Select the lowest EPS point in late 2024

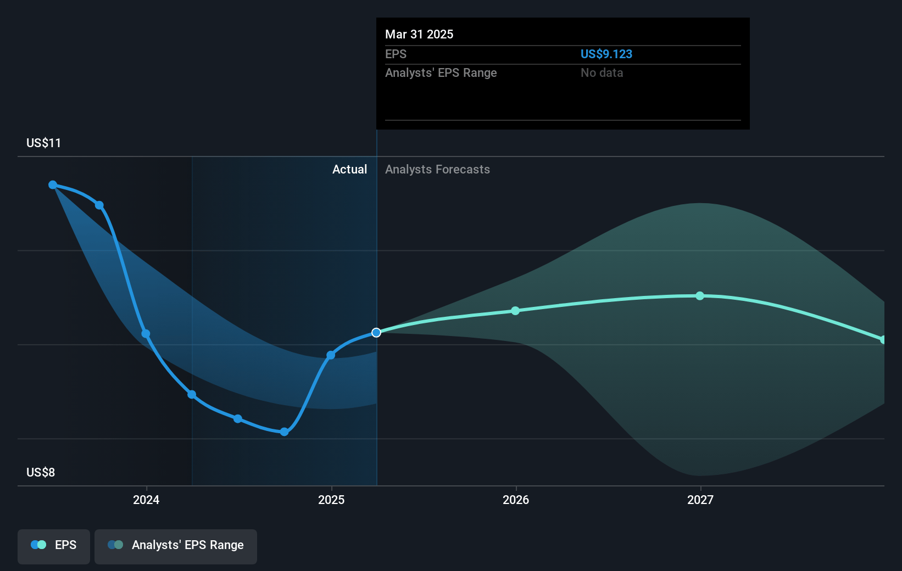point(284,432)
